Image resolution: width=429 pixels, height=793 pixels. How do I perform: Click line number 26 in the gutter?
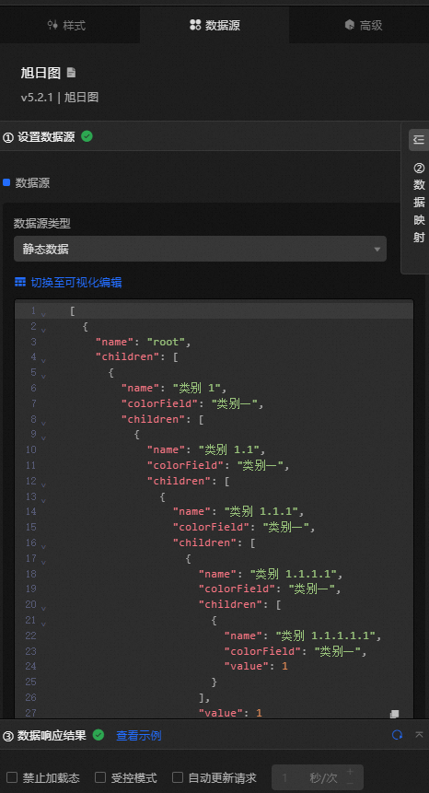tap(30, 697)
